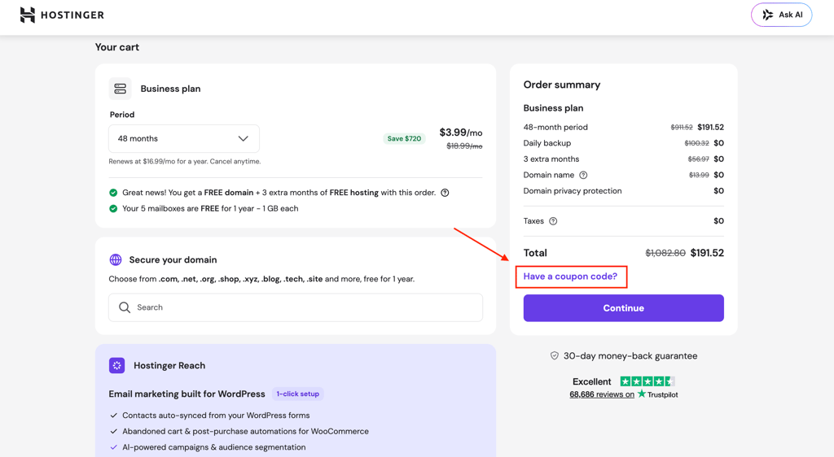The width and height of the screenshot is (834, 457).
Task: Click green checkmark beside 5 mailboxes message
Action: tap(113, 209)
